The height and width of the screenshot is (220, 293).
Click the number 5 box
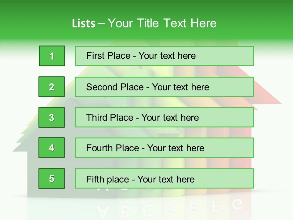[52, 178]
